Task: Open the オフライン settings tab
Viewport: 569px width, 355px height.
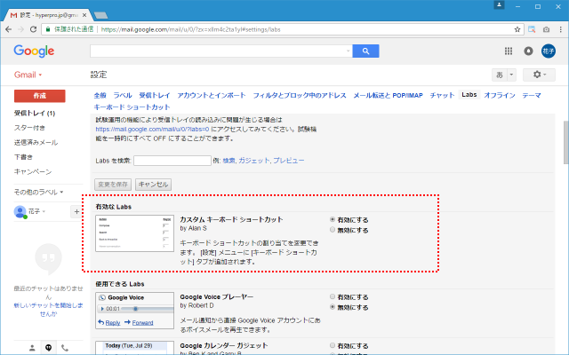Action: tap(500, 95)
